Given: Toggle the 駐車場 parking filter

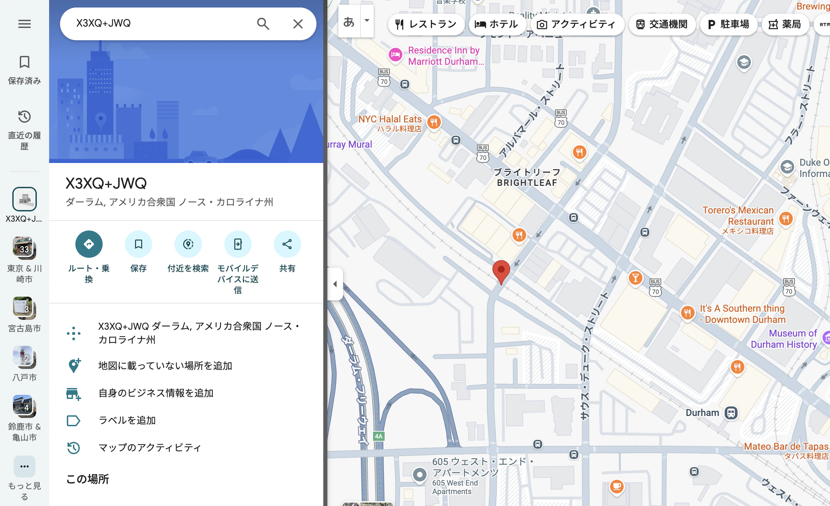Looking at the screenshot, I should coord(728,24).
